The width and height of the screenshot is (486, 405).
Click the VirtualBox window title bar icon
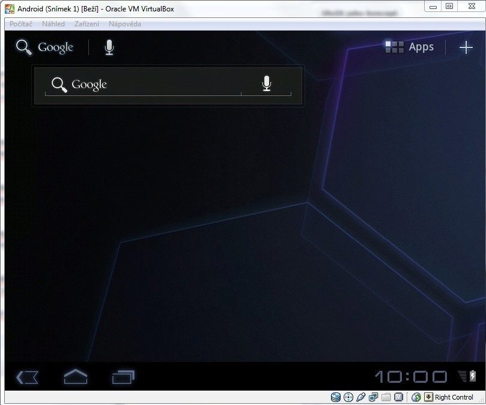(x=10, y=8)
